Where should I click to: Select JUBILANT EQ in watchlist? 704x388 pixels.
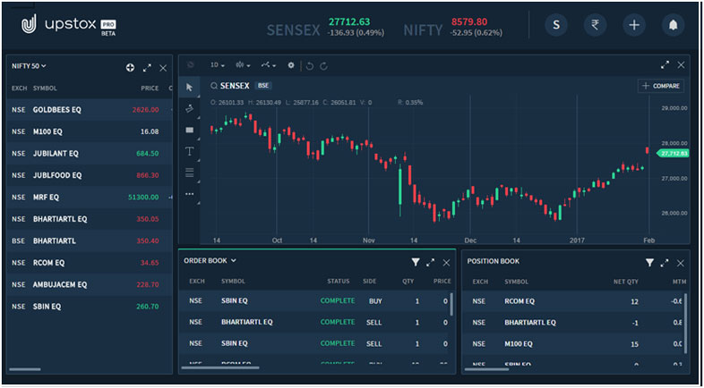pos(90,154)
